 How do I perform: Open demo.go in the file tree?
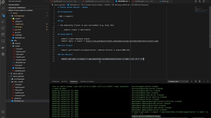coord(18,27)
